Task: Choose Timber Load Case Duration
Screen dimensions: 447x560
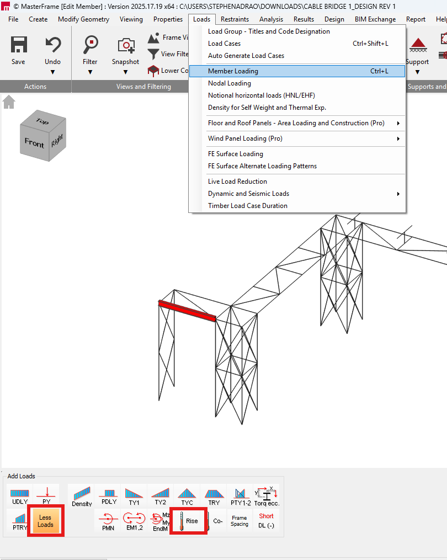Action: tap(297, 206)
